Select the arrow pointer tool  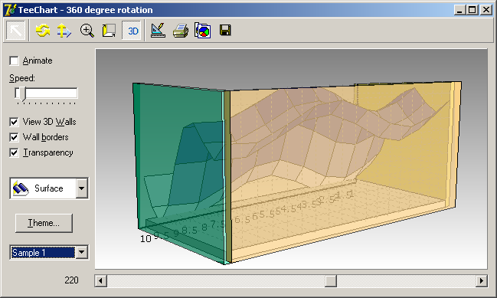[x=15, y=31]
